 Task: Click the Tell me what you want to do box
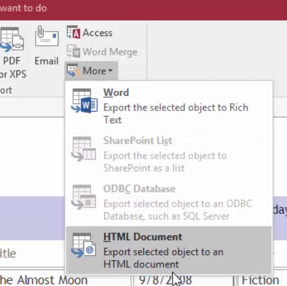click(x=23, y=8)
